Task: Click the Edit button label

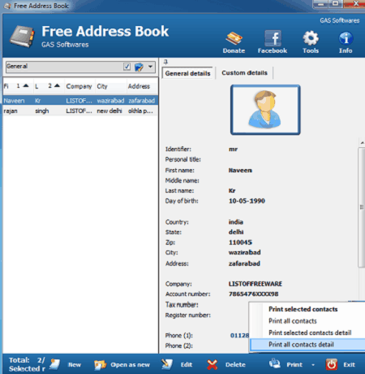Action: [187, 365]
